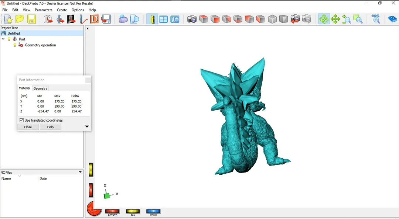Print using the printer icon
Screen dimensions: 399x219
[x=123, y=19]
